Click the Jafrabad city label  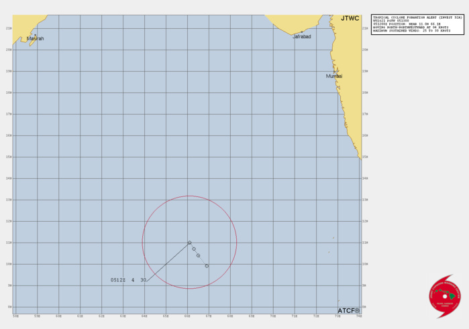pyautogui.click(x=302, y=37)
